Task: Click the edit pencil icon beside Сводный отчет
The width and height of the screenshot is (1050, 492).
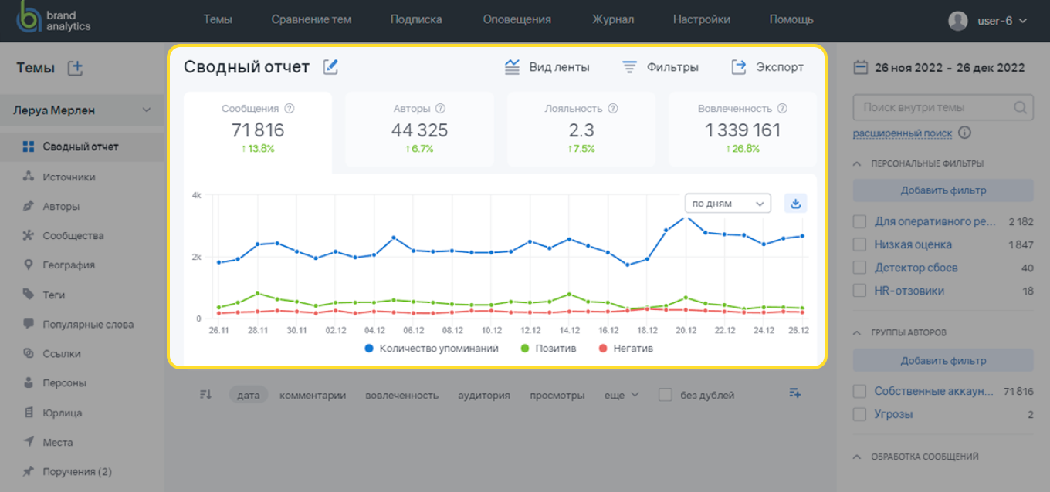Action: tap(330, 67)
